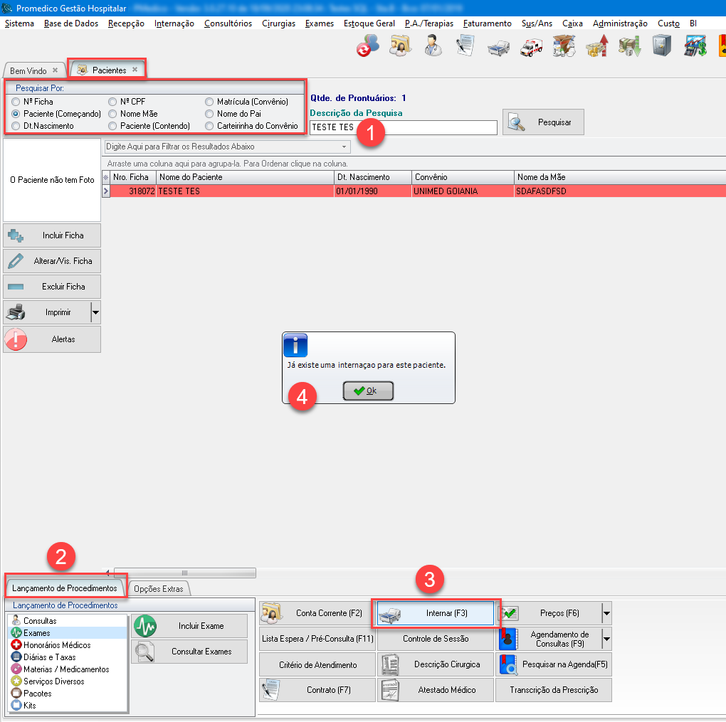The height and width of the screenshot is (722, 726).
Task: Click the Pesquisar button
Action: point(543,122)
